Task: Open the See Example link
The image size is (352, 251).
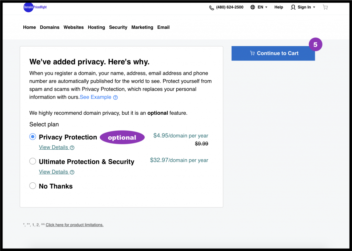Action: (96, 97)
